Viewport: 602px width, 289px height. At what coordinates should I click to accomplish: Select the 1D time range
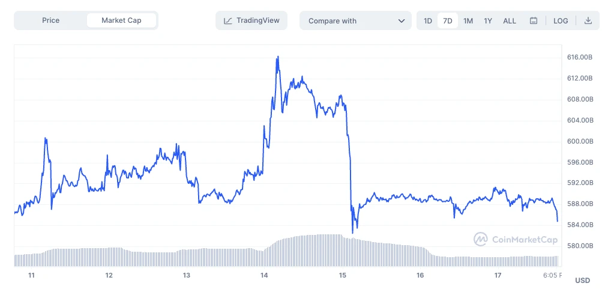(x=428, y=21)
